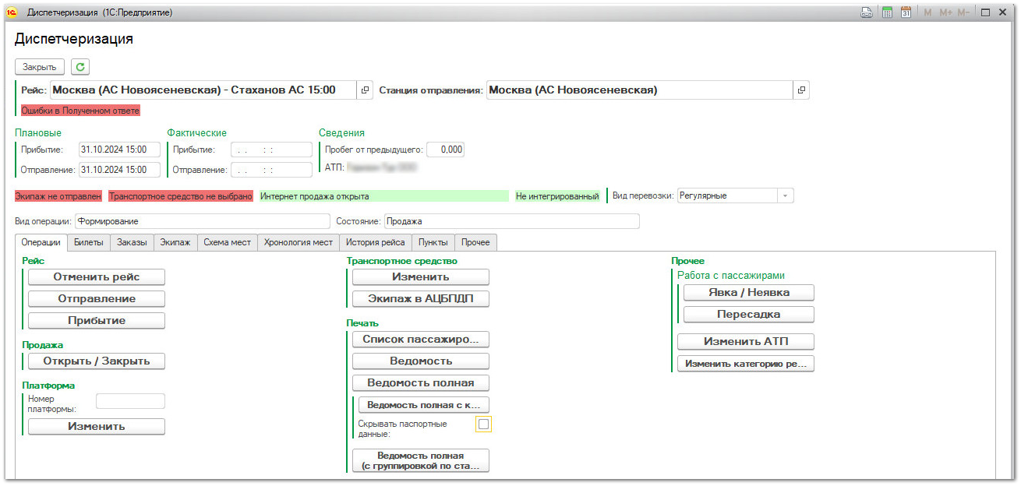This screenshot has height=486, width=1021.
Task: Open the Схема мест tab
Action: coord(227,242)
